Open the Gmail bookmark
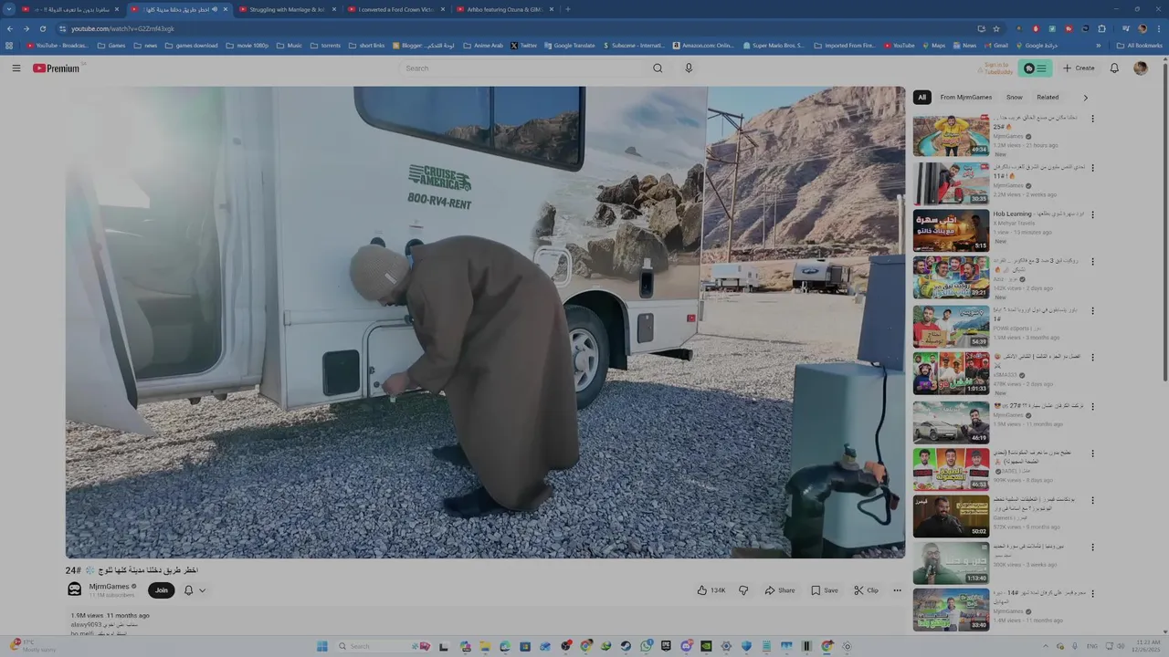Screen dimensions: 1169x657 (995, 45)
